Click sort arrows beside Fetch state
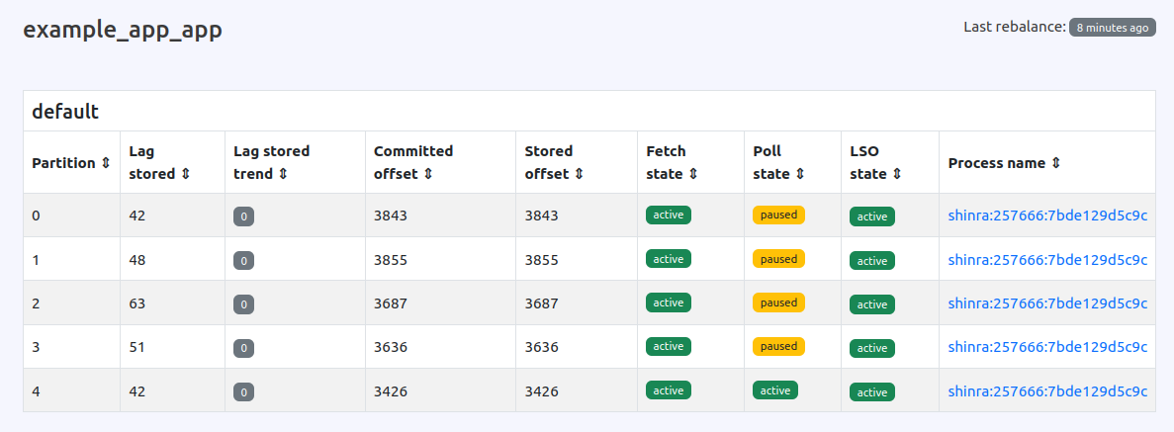This screenshot has width=1174, height=432. click(693, 174)
